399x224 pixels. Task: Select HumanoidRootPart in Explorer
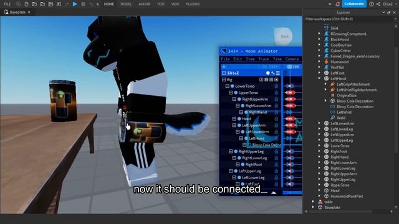tap(347, 196)
